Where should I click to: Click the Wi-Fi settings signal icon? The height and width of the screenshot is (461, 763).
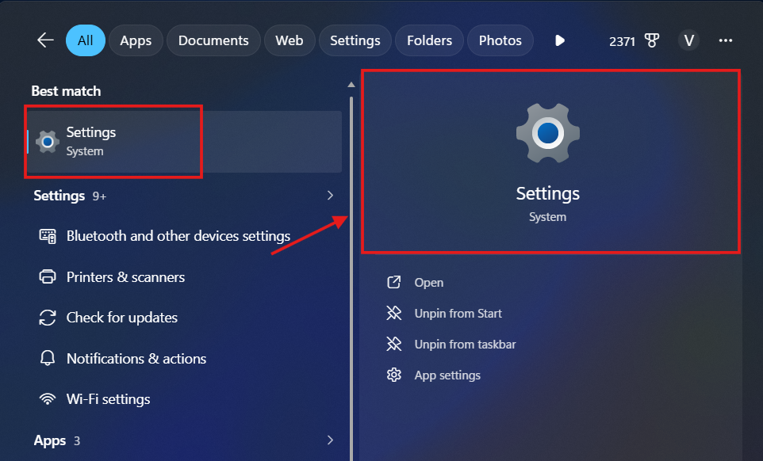click(48, 399)
